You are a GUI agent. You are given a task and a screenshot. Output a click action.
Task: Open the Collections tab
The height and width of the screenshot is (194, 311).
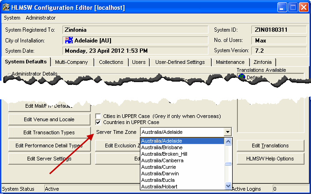pyautogui.click(x=111, y=62)
